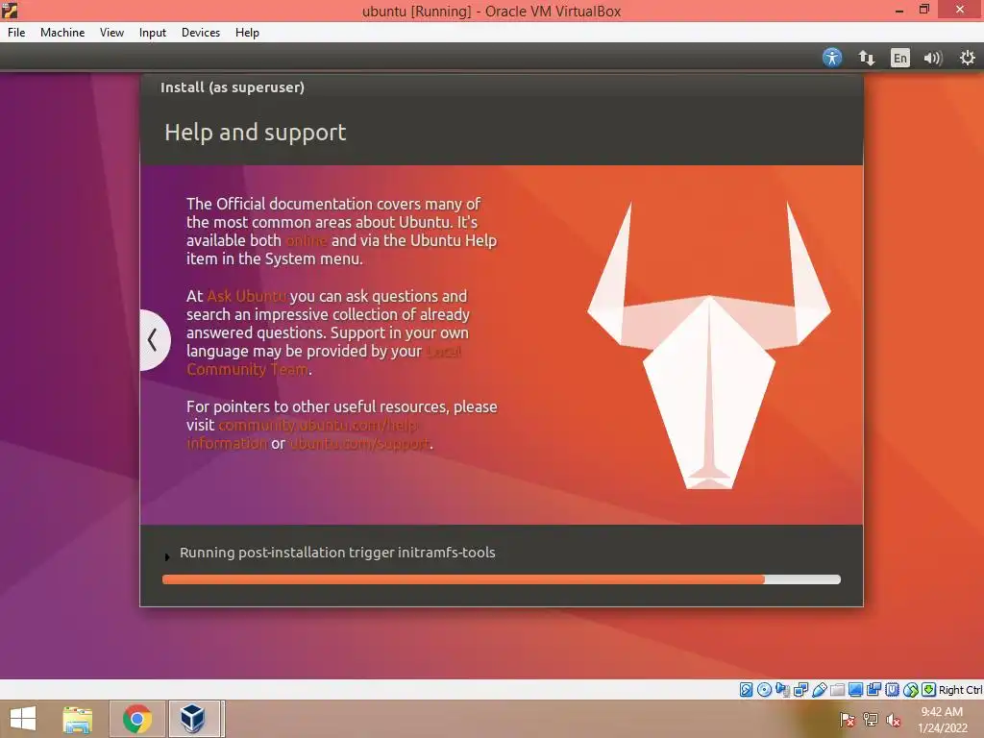Open the File menu in VirtualBox
The image size is (984, 738).
(x=16, y=33)
